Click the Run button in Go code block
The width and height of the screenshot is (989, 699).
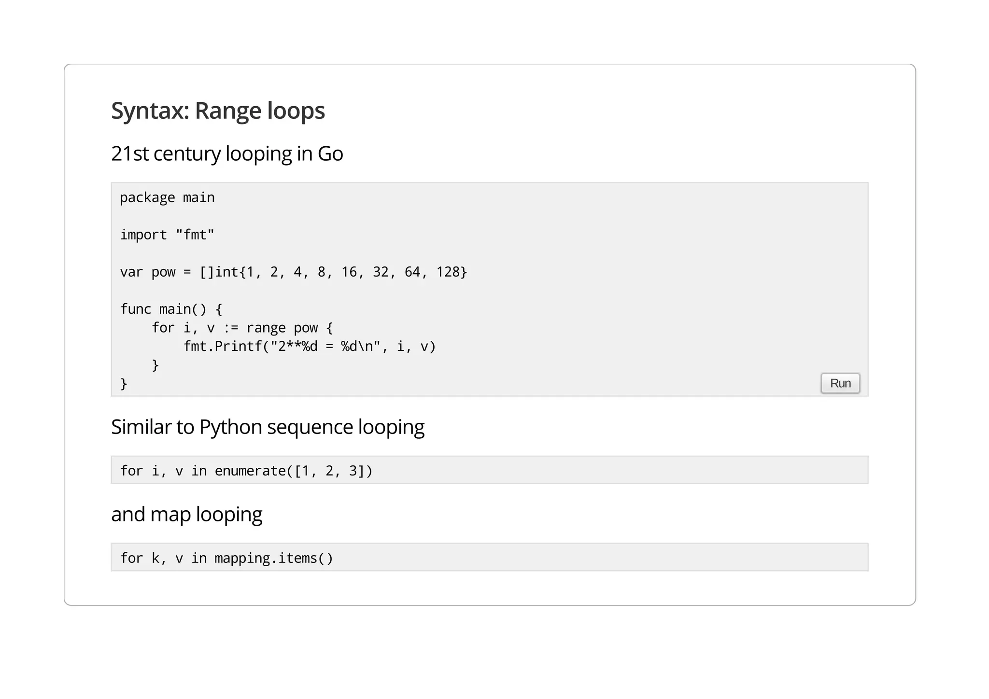[x=840, y=383]
